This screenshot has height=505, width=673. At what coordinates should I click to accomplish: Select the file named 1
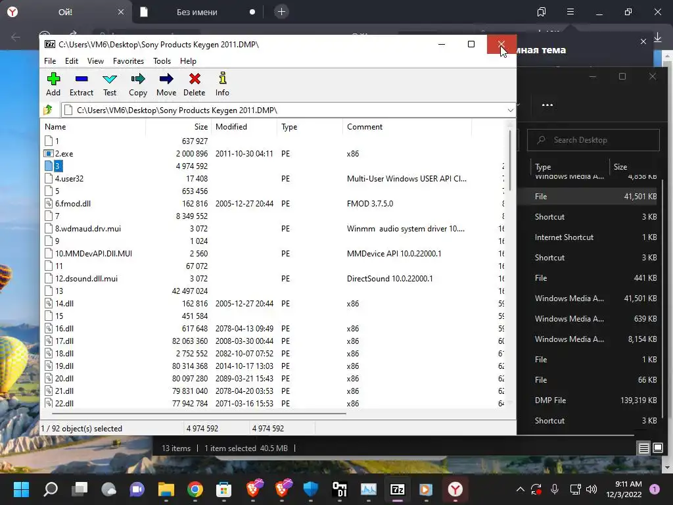point(57,141)
